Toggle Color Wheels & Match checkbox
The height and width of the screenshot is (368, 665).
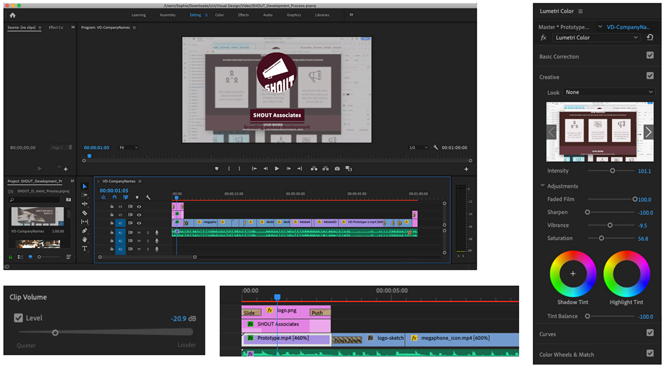[650, 353]
